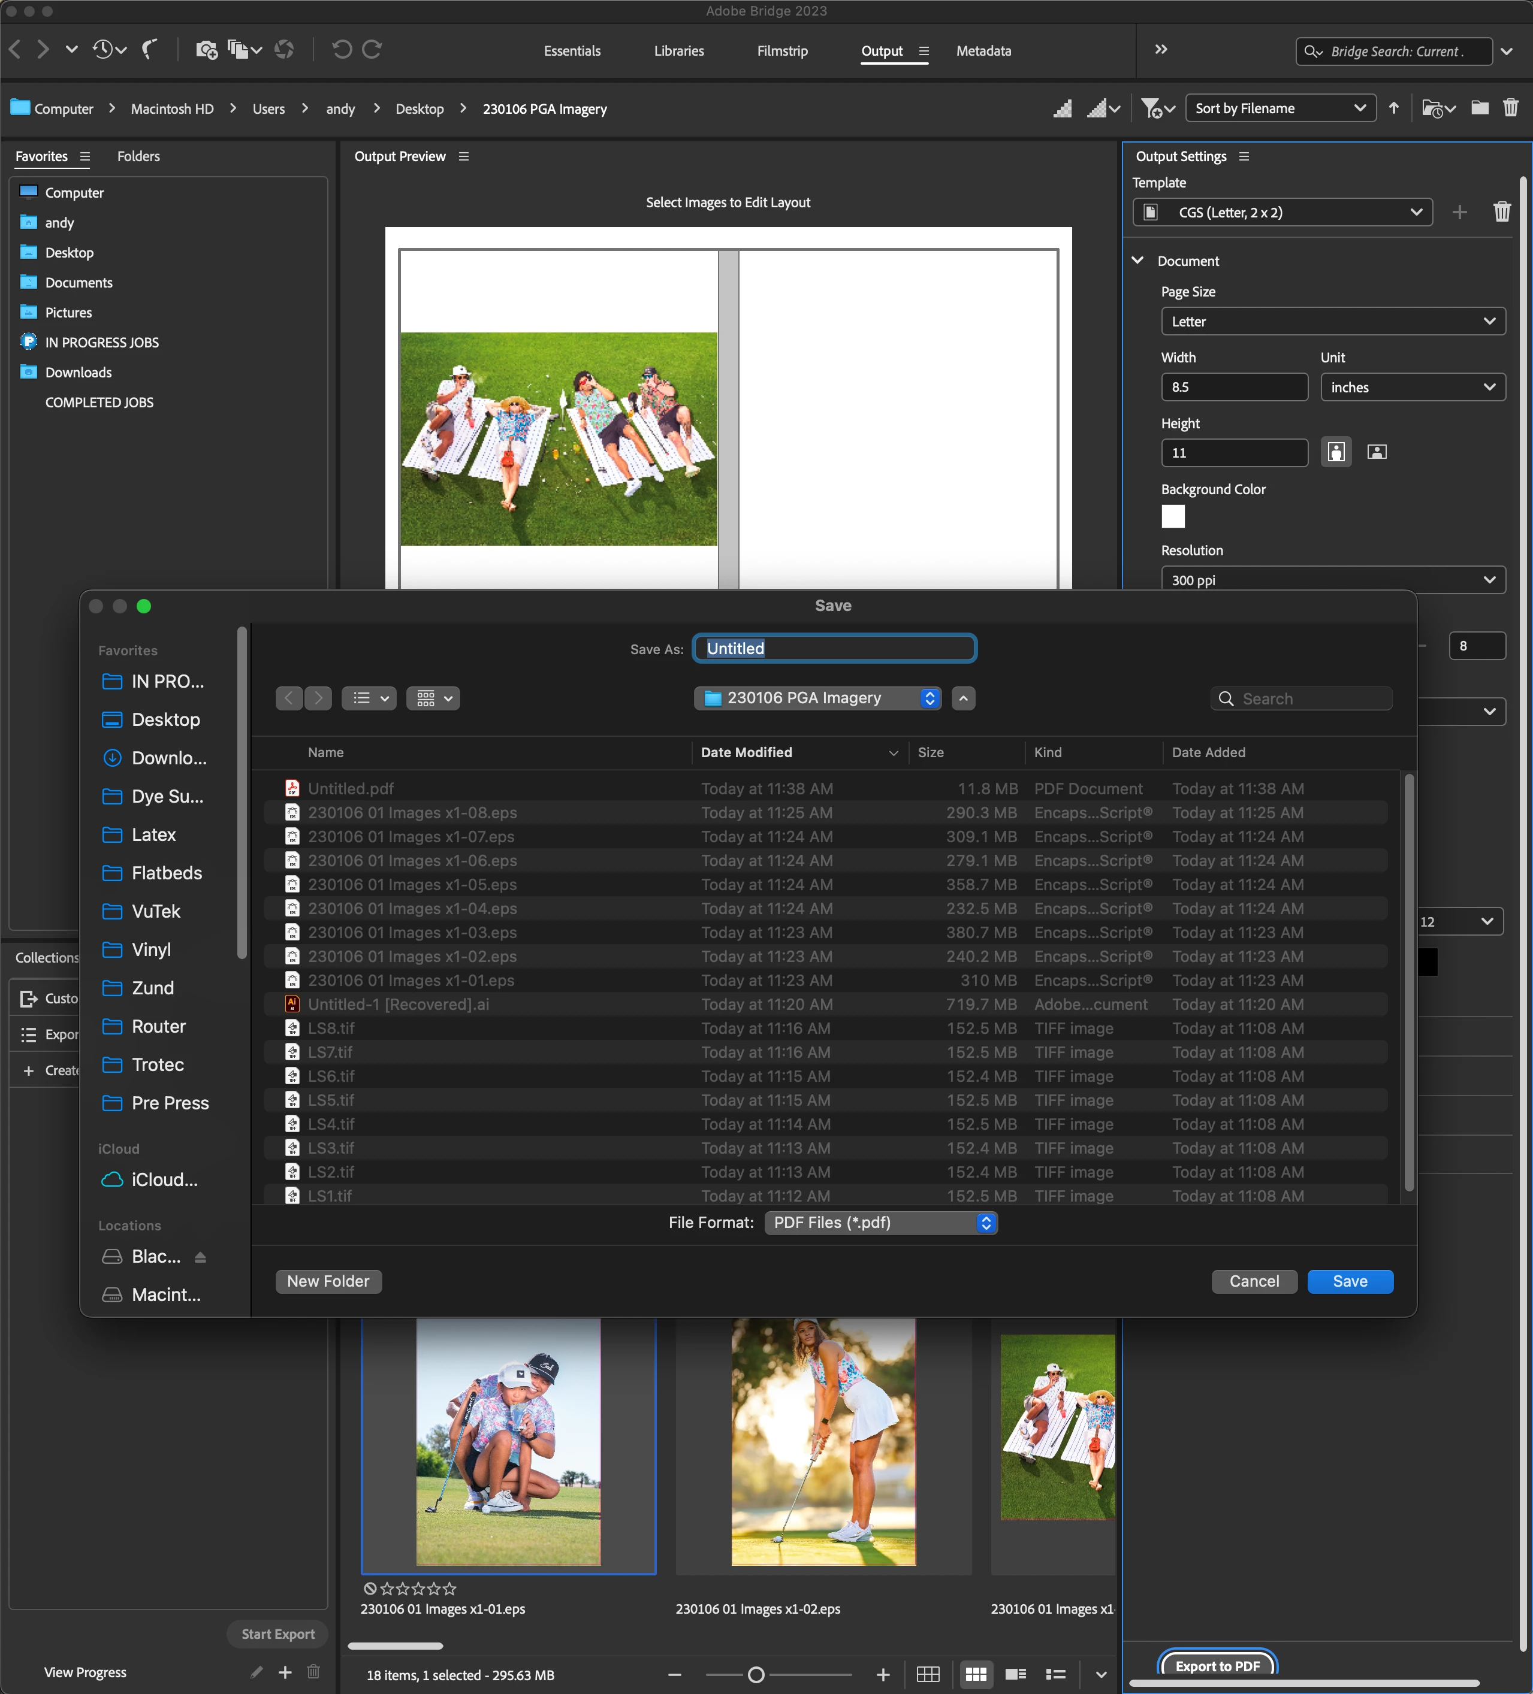Click the get photos from camera icon
This screenshot has width=1533, height=1694.
click(x=206, y=50)
